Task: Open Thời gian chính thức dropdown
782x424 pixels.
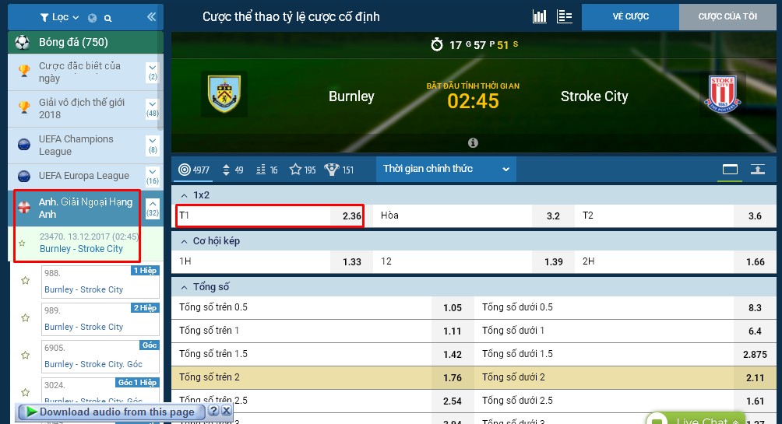Action: point(446,169)
